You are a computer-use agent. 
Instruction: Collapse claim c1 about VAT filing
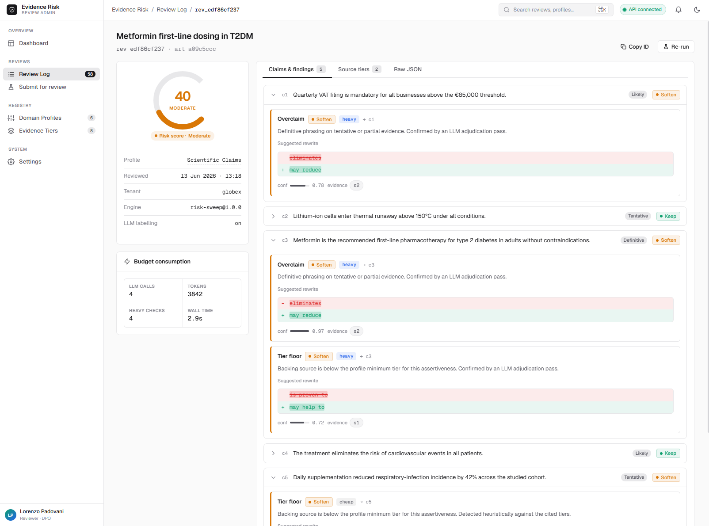tap(273, 95)
